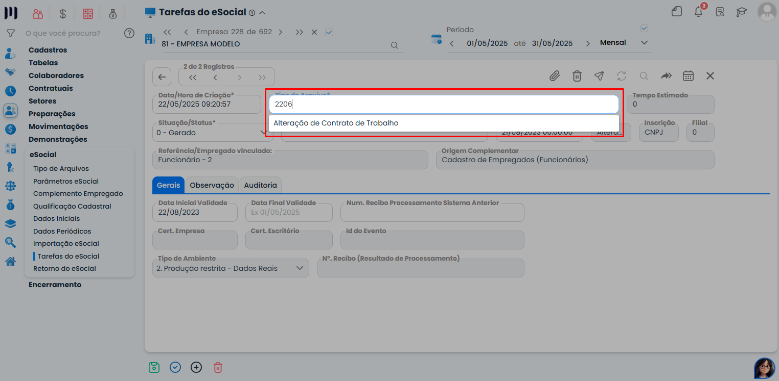Select the Gerais tab
Screen dimensions: 779x381
[168, 185]
